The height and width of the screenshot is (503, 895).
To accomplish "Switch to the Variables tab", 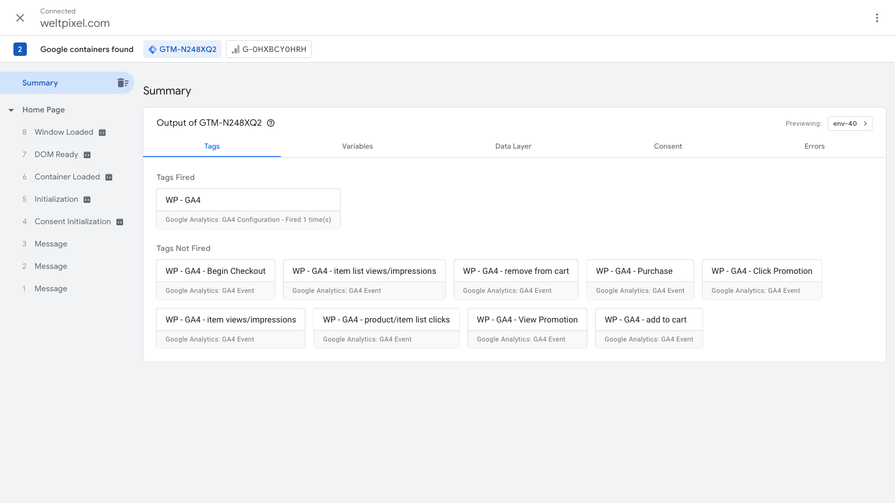I will (x=357, y=146).
